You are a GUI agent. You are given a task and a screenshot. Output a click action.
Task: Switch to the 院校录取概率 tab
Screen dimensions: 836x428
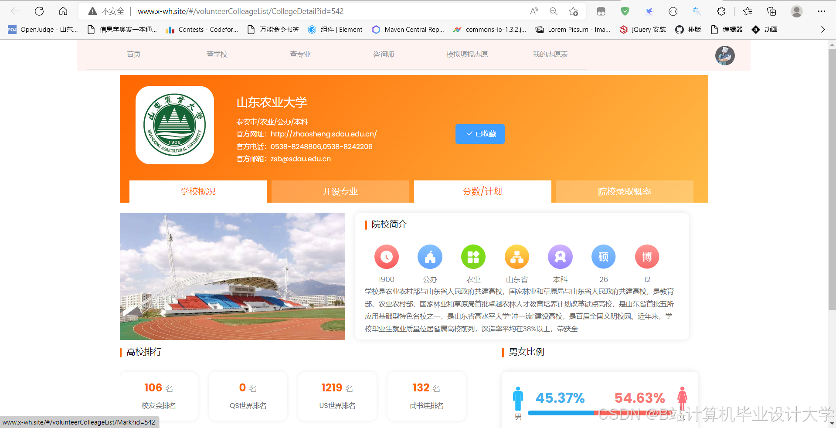[625, 191]
